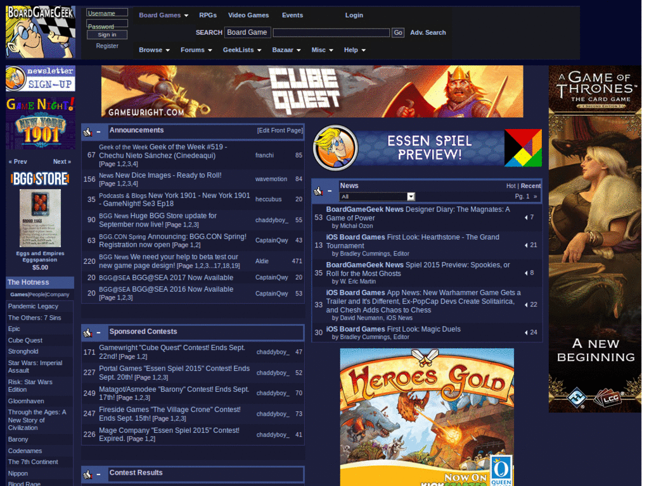The image size is (649, 486).
Task: Collapse the Contest Results module
Action: pyautogui.click(x=98, y=475)
